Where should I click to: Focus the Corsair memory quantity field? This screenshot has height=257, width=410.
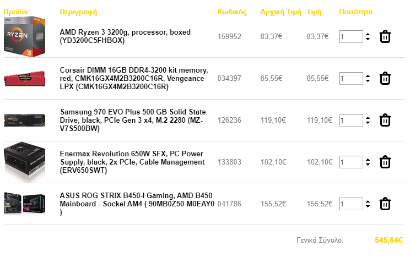(351, 78)
